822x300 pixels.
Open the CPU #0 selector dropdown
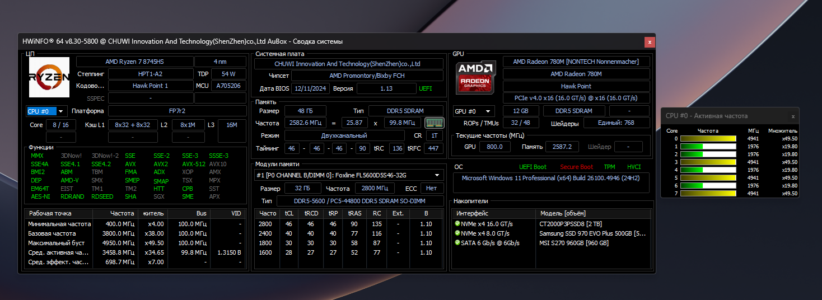(x=46, y=111)
